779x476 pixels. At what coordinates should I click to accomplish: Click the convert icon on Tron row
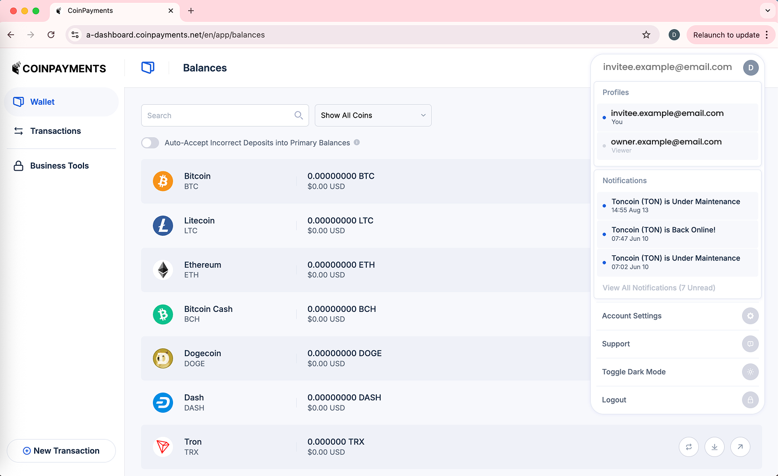tap(689, 447)
